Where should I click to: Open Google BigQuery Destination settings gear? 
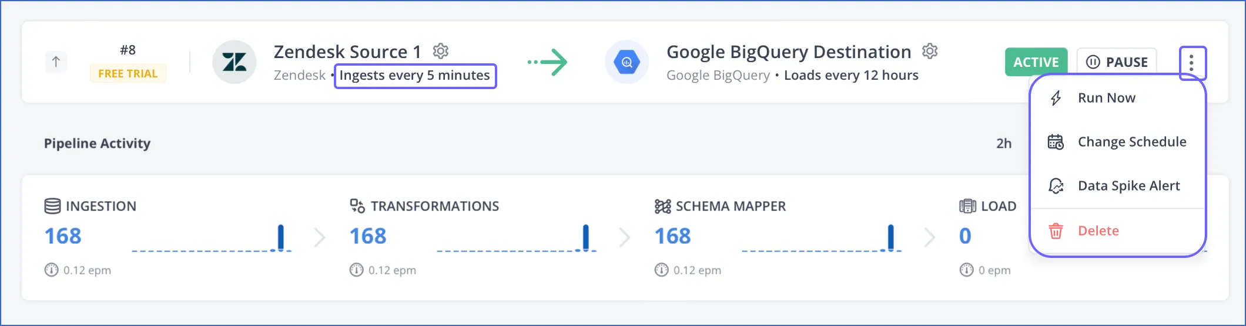[930, 52]
